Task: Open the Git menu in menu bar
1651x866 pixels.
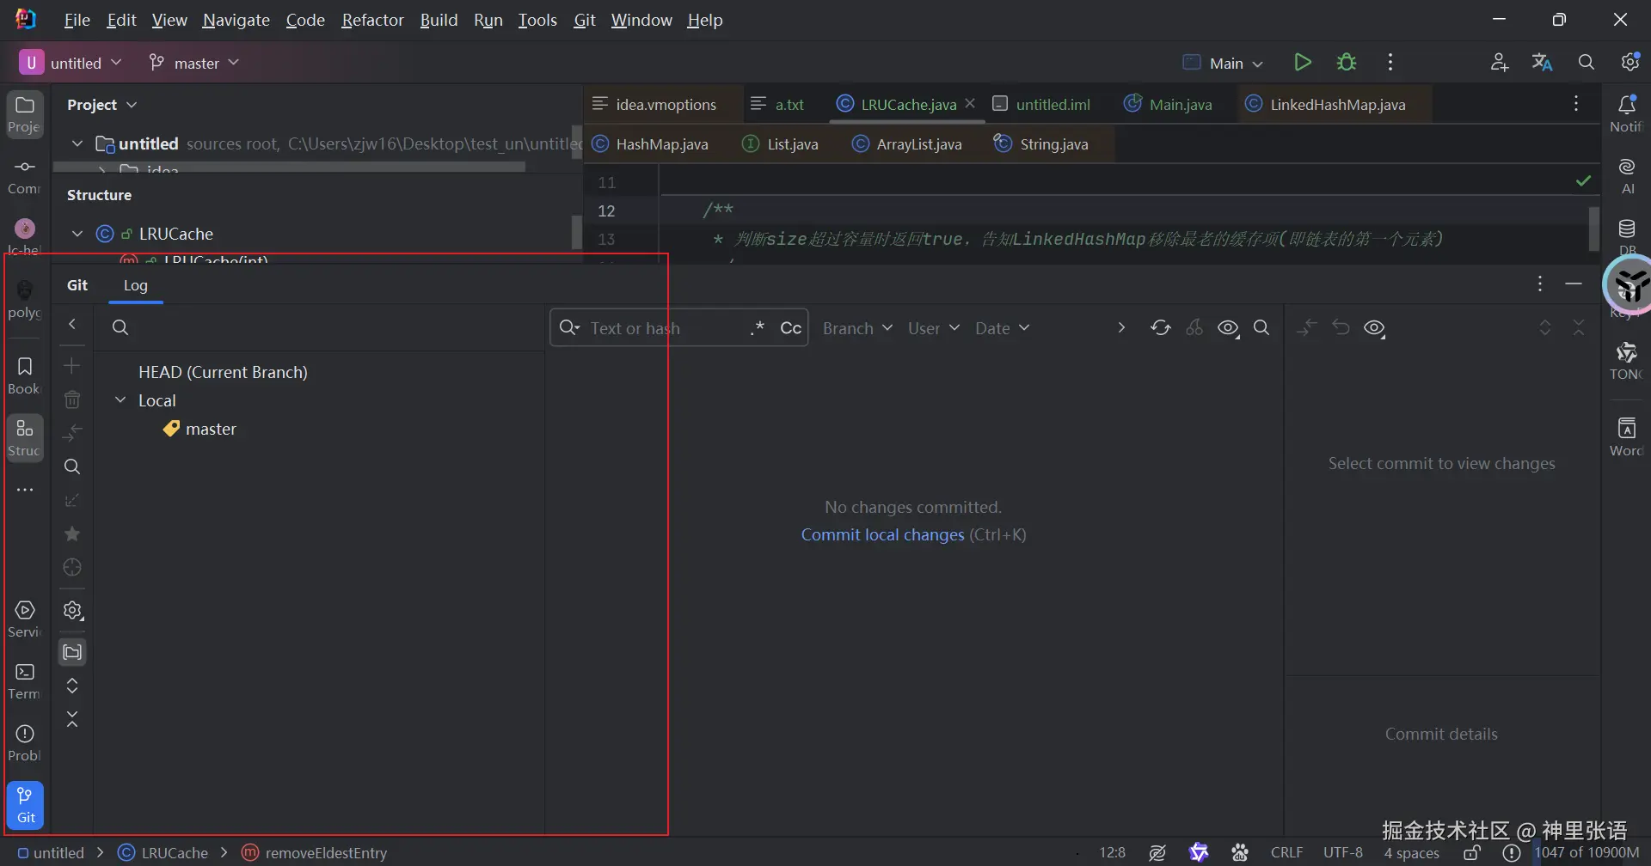Action: tap(585, 20)
